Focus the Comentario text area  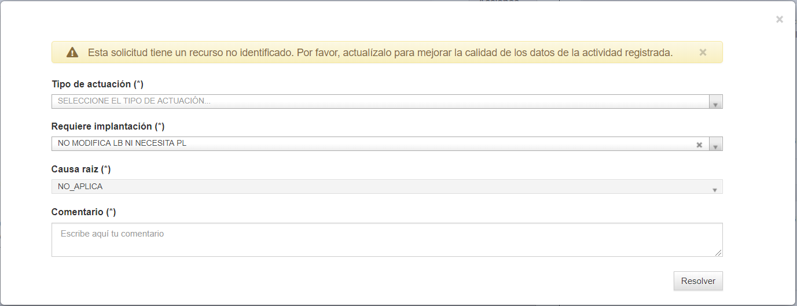(x=387, y=239)
